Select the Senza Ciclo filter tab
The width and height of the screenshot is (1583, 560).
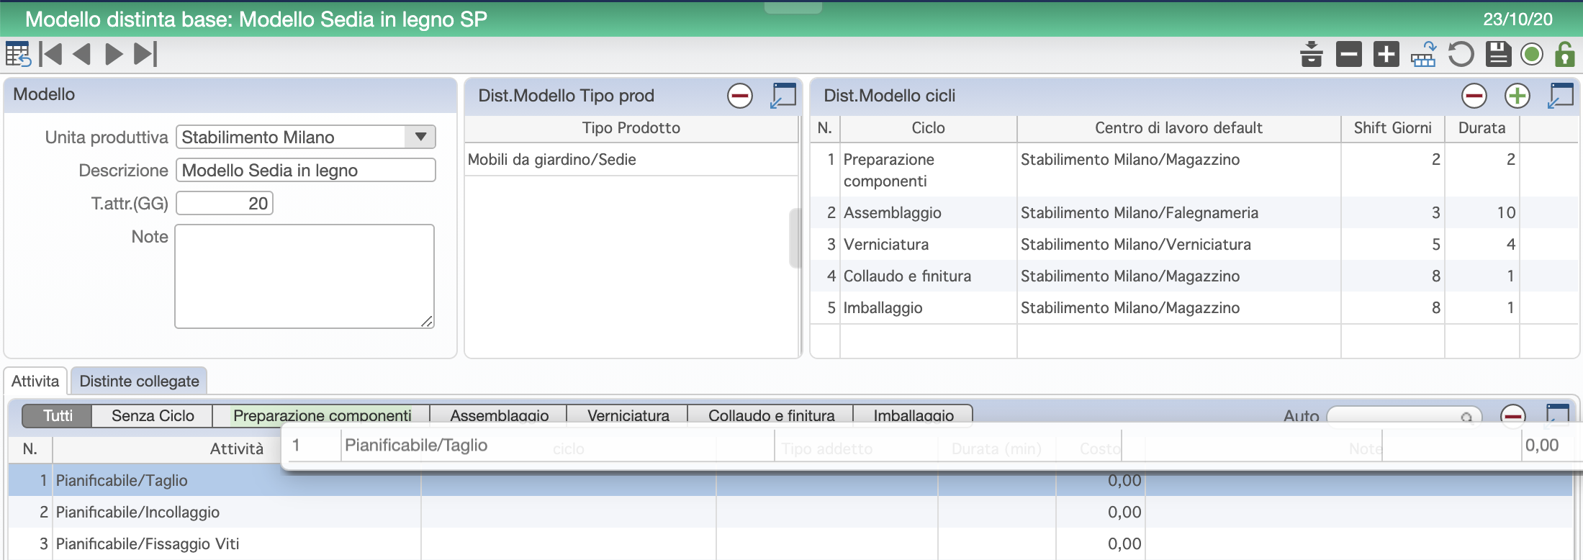pyautogui.click(x=153, y=415)
